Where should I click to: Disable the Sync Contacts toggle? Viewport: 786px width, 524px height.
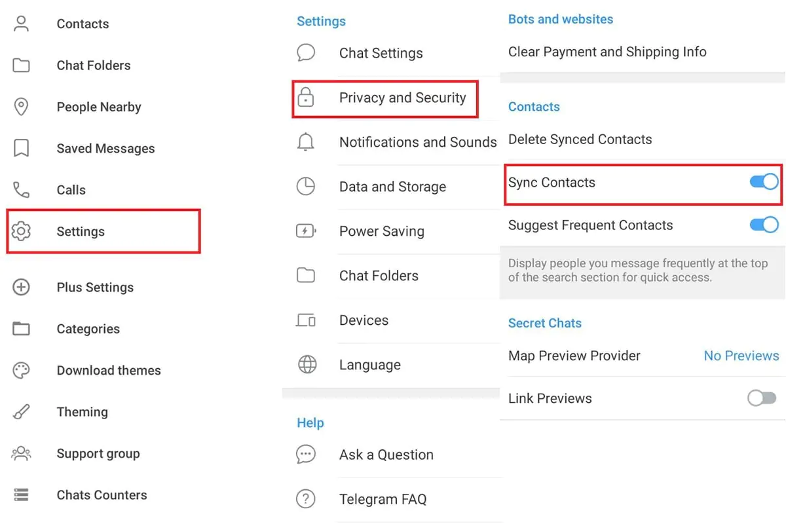[764, 182]
